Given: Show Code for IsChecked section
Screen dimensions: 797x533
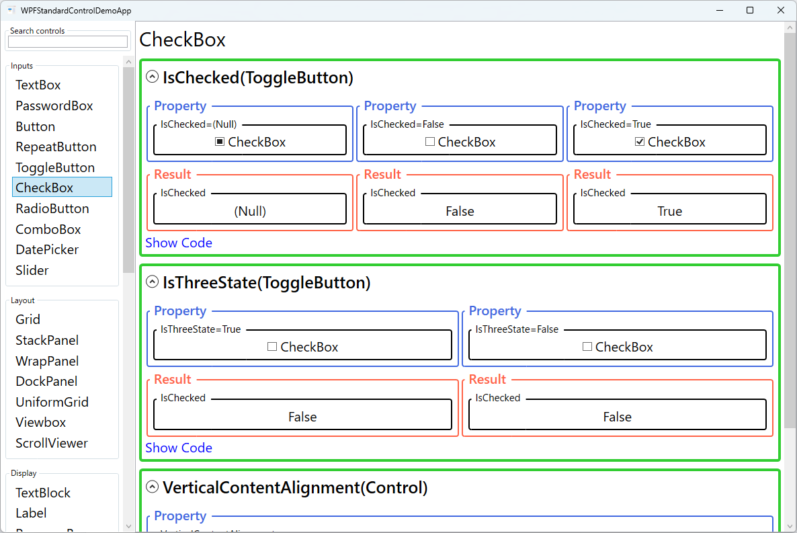Looking at the screenshot, I should point(179,243).
